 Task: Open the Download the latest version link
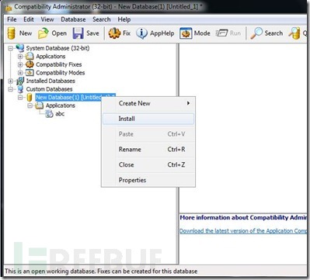(243, 231)
